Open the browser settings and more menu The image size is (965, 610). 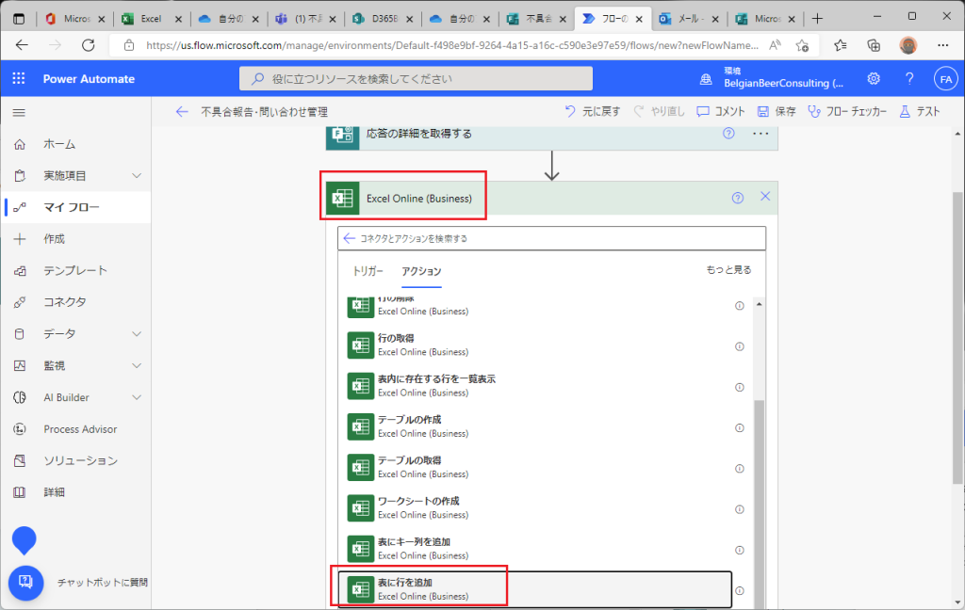point(942,45)
